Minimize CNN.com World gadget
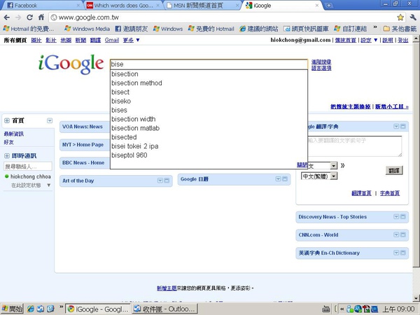Image resolution: width=420 pixels, height=315 pixels. pos(403,234)
